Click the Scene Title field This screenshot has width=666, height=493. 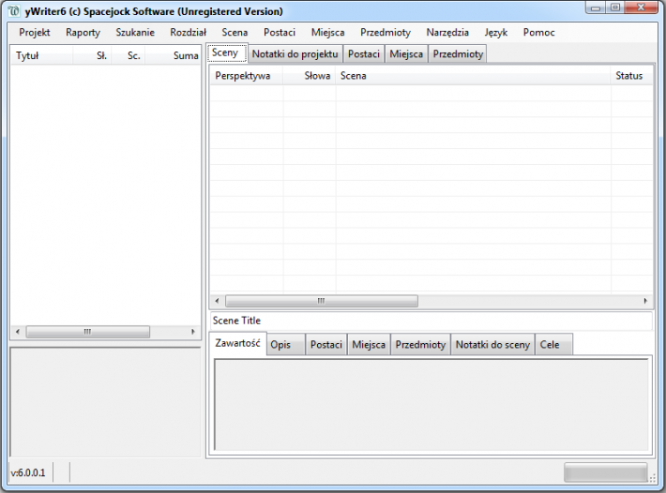coord(431,321)
